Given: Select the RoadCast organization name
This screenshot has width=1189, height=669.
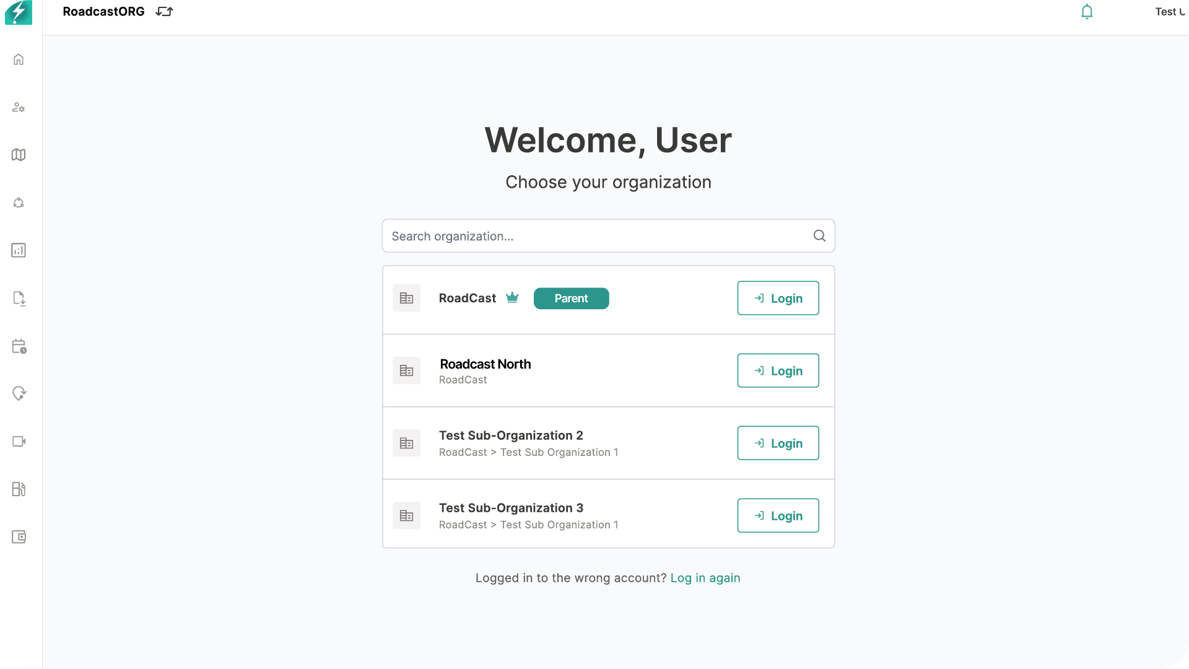Looking at the screenshot, I should 468,299.
